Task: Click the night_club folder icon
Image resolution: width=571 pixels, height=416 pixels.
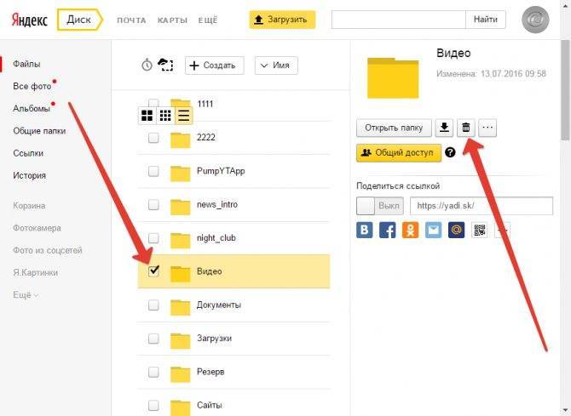Action: click(x=181, y=241)
